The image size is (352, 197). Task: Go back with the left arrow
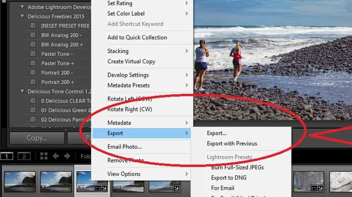click(x=56, y=156)
